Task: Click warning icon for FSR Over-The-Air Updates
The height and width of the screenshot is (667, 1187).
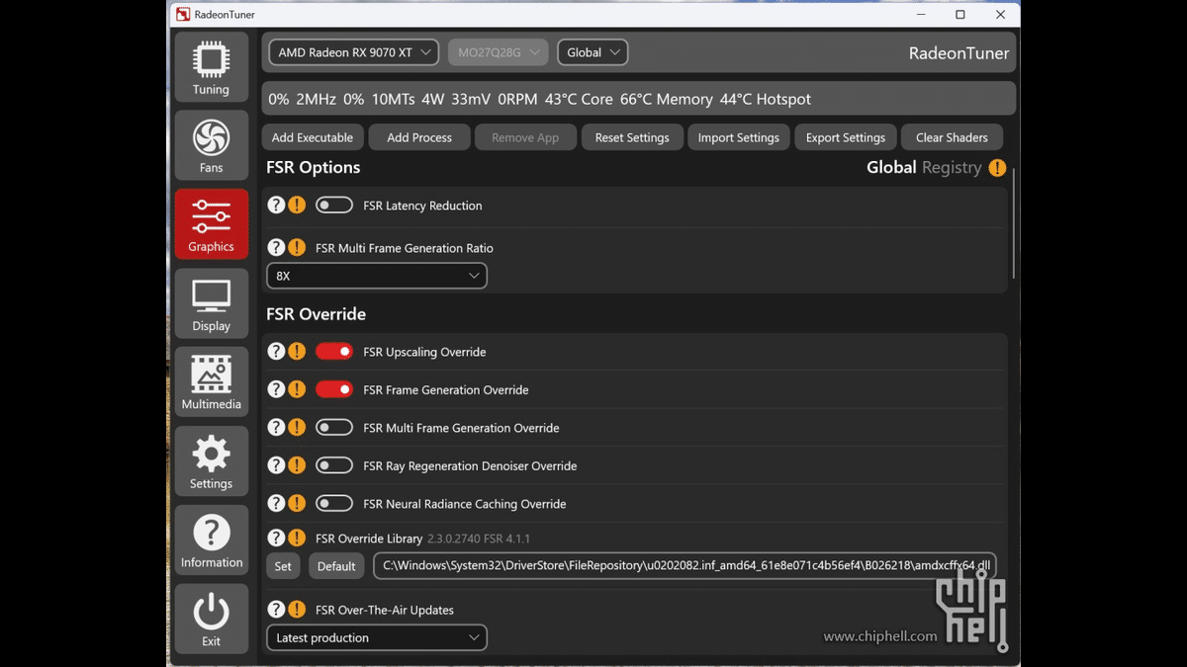Action: (297, 609)
